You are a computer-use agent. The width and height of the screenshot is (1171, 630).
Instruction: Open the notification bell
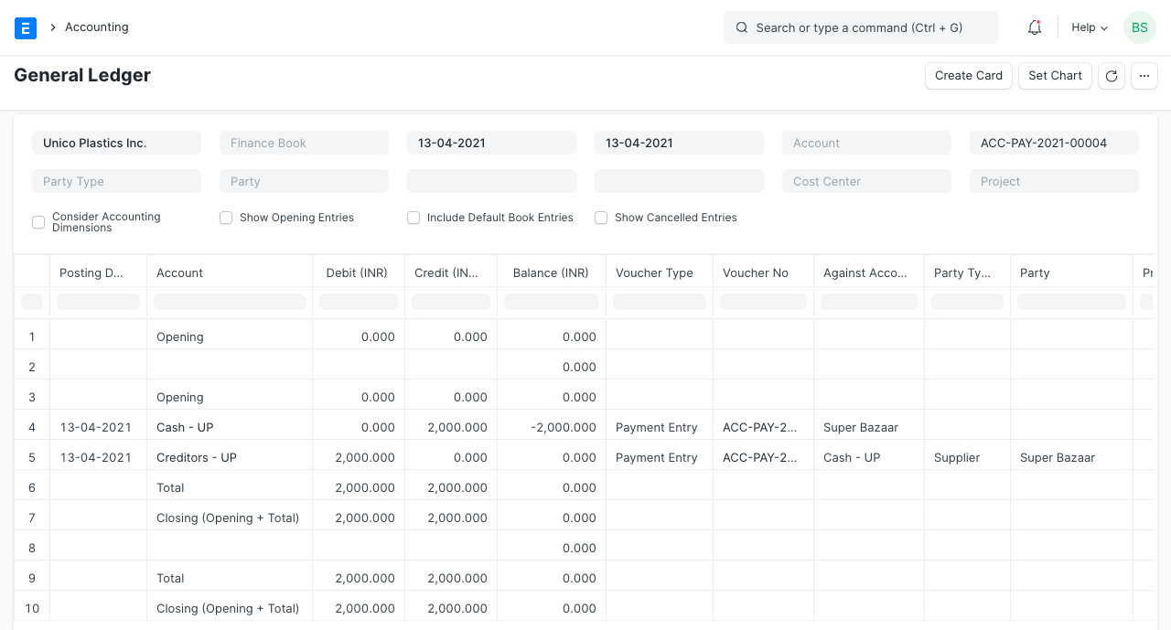1034,27
